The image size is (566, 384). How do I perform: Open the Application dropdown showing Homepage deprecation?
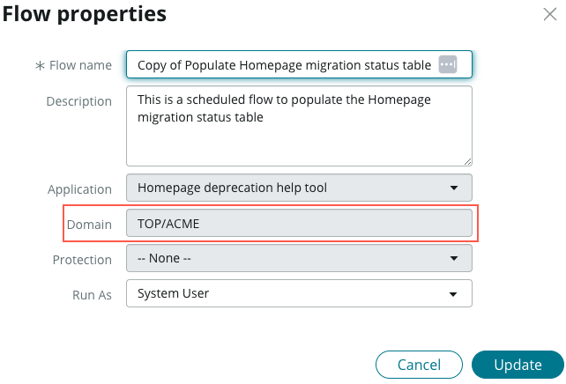299,188
